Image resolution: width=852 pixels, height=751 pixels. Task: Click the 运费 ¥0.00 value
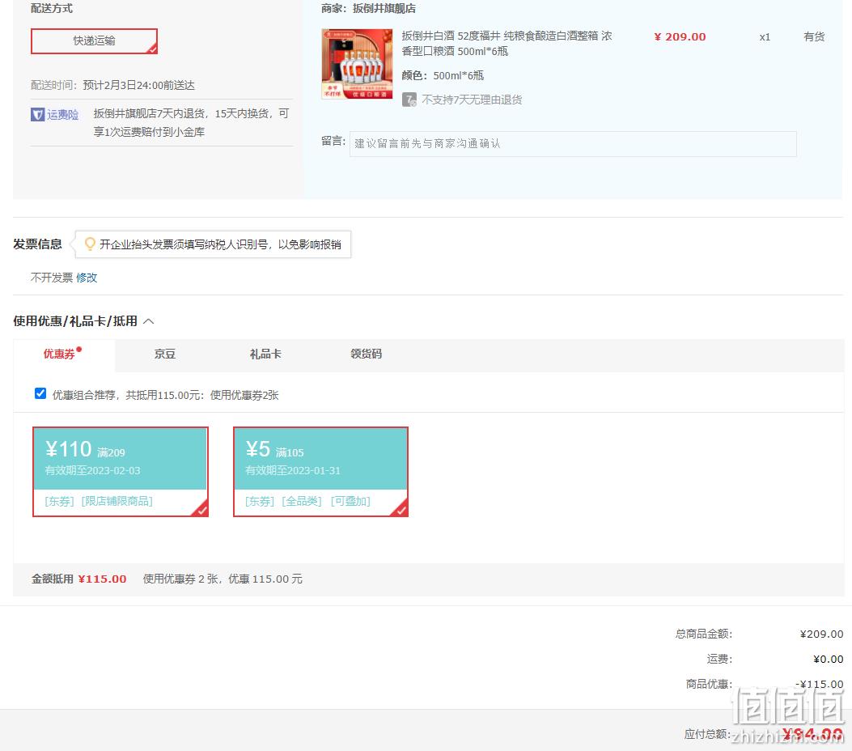coord(828,660)
